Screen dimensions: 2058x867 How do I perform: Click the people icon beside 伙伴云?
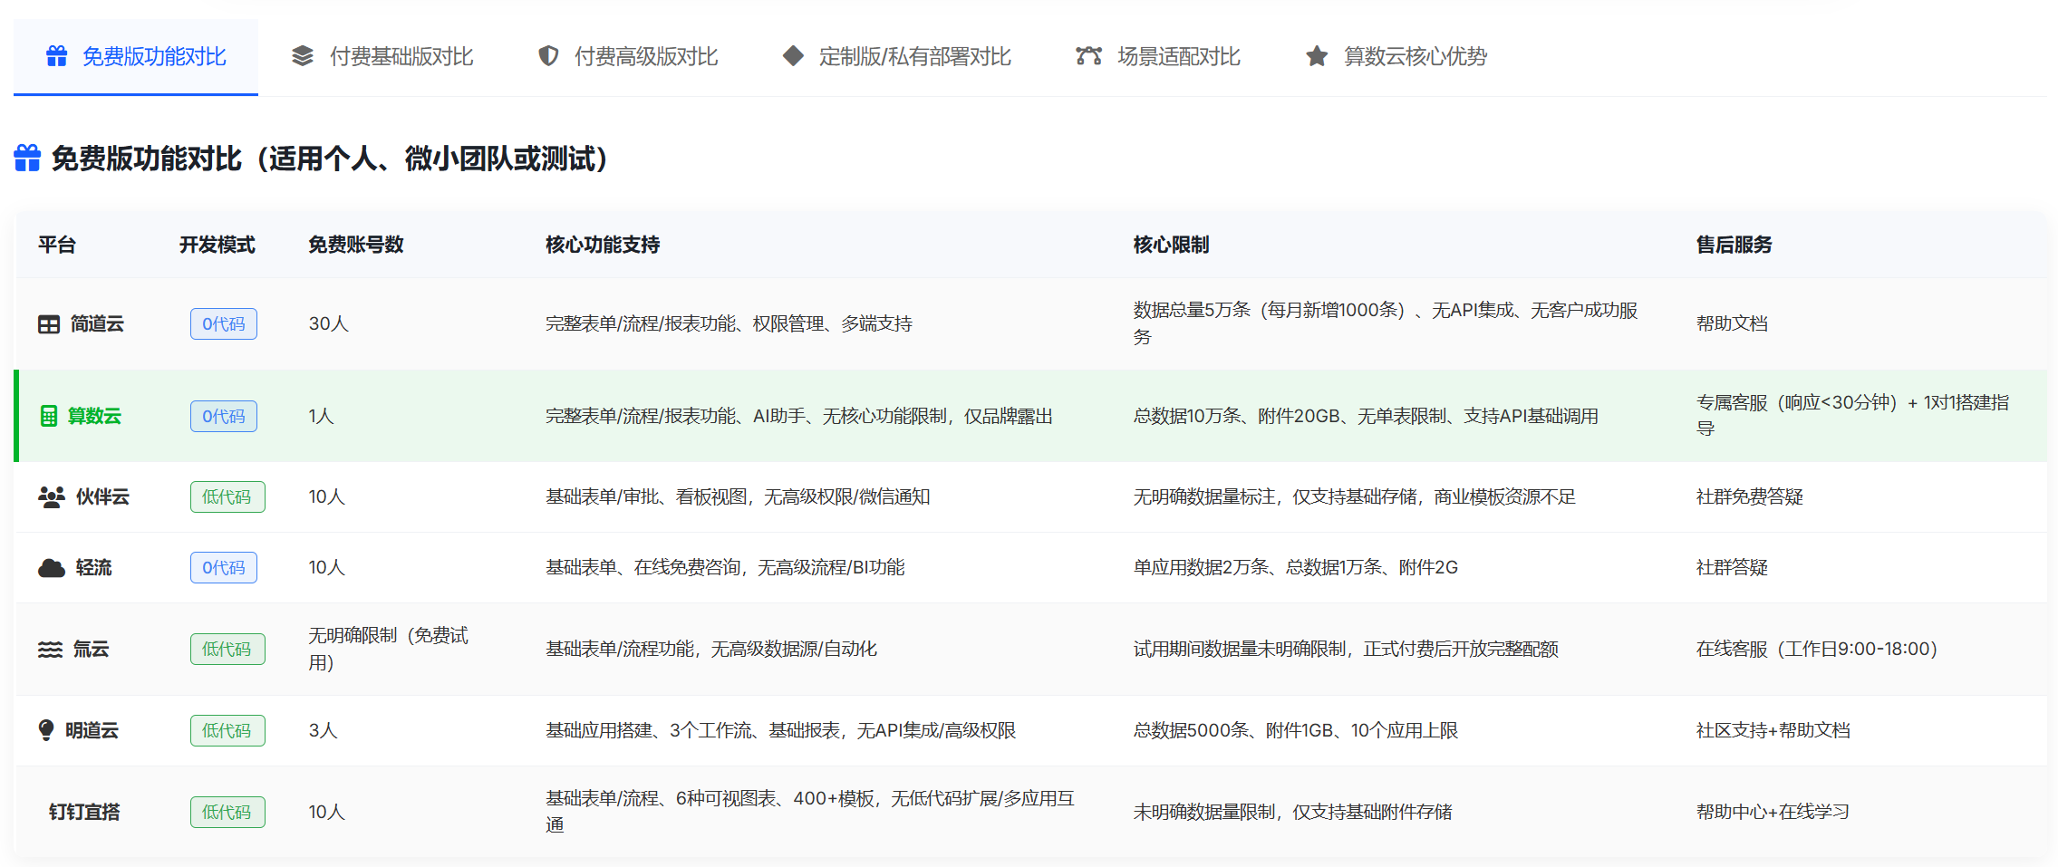tap(52, 497)
